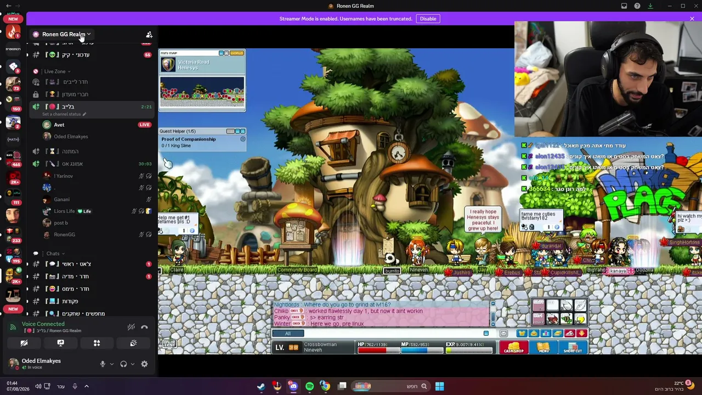Image resolution: width=702 pixels, height=395 pixels.
Task: Open the Ronen GG Realm server menu
Action: coord(65,34)
